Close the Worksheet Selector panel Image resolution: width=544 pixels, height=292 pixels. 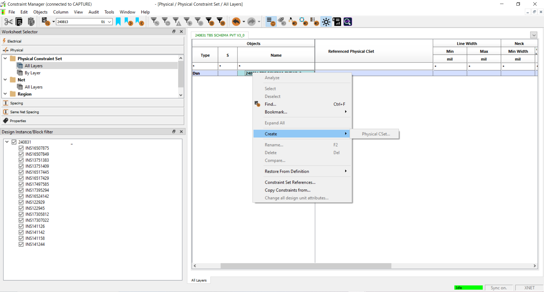[181, 32]
